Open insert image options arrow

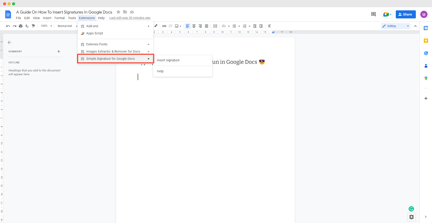180,26
